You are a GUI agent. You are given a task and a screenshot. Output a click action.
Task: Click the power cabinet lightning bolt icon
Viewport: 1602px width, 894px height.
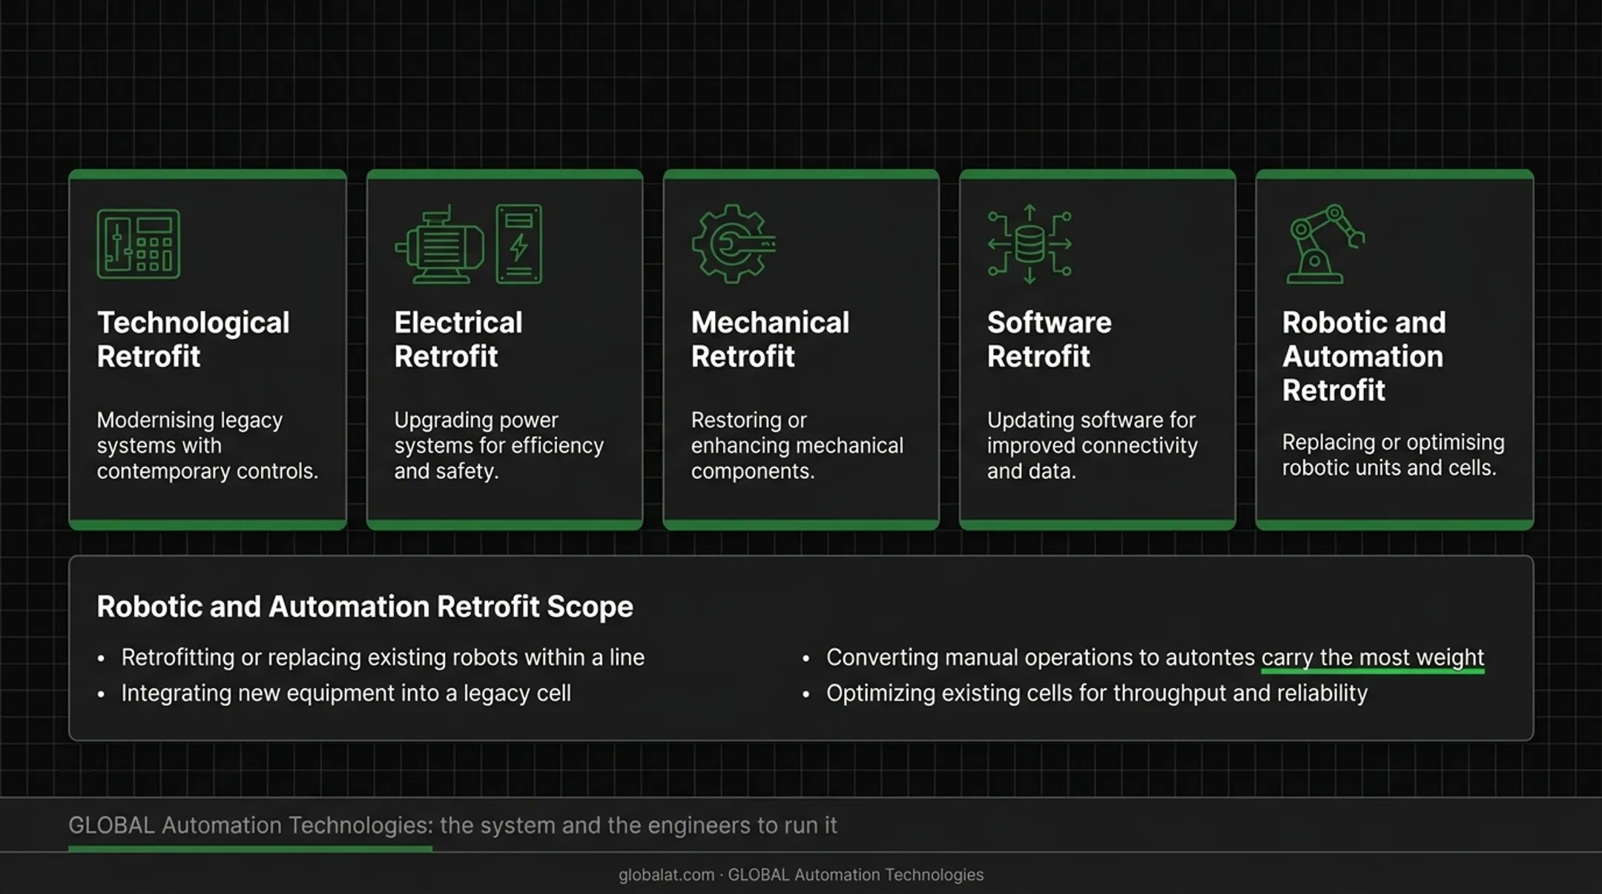(x=519, y=244)
